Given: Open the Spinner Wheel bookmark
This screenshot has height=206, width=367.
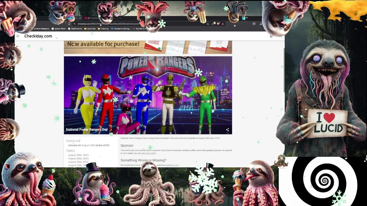Looking at the screenshot, I should tap(59, 29).
